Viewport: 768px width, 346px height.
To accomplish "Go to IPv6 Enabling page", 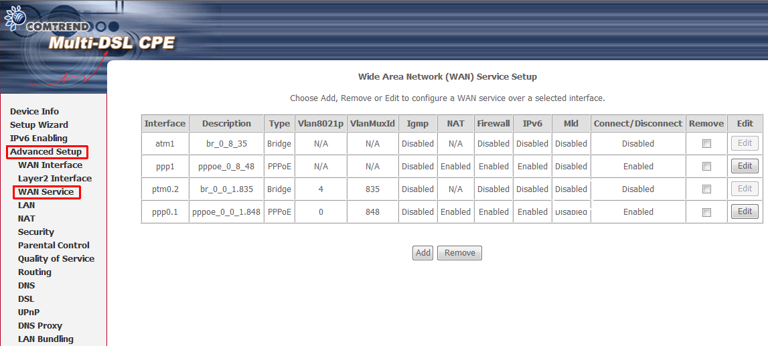I will click(x=38, y=139).
